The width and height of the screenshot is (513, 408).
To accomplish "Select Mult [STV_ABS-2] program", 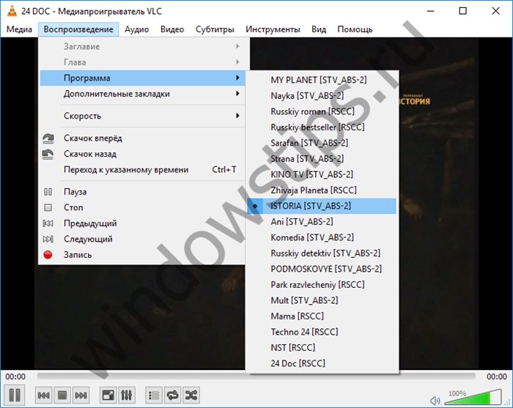I will click(x=322, y=300).
